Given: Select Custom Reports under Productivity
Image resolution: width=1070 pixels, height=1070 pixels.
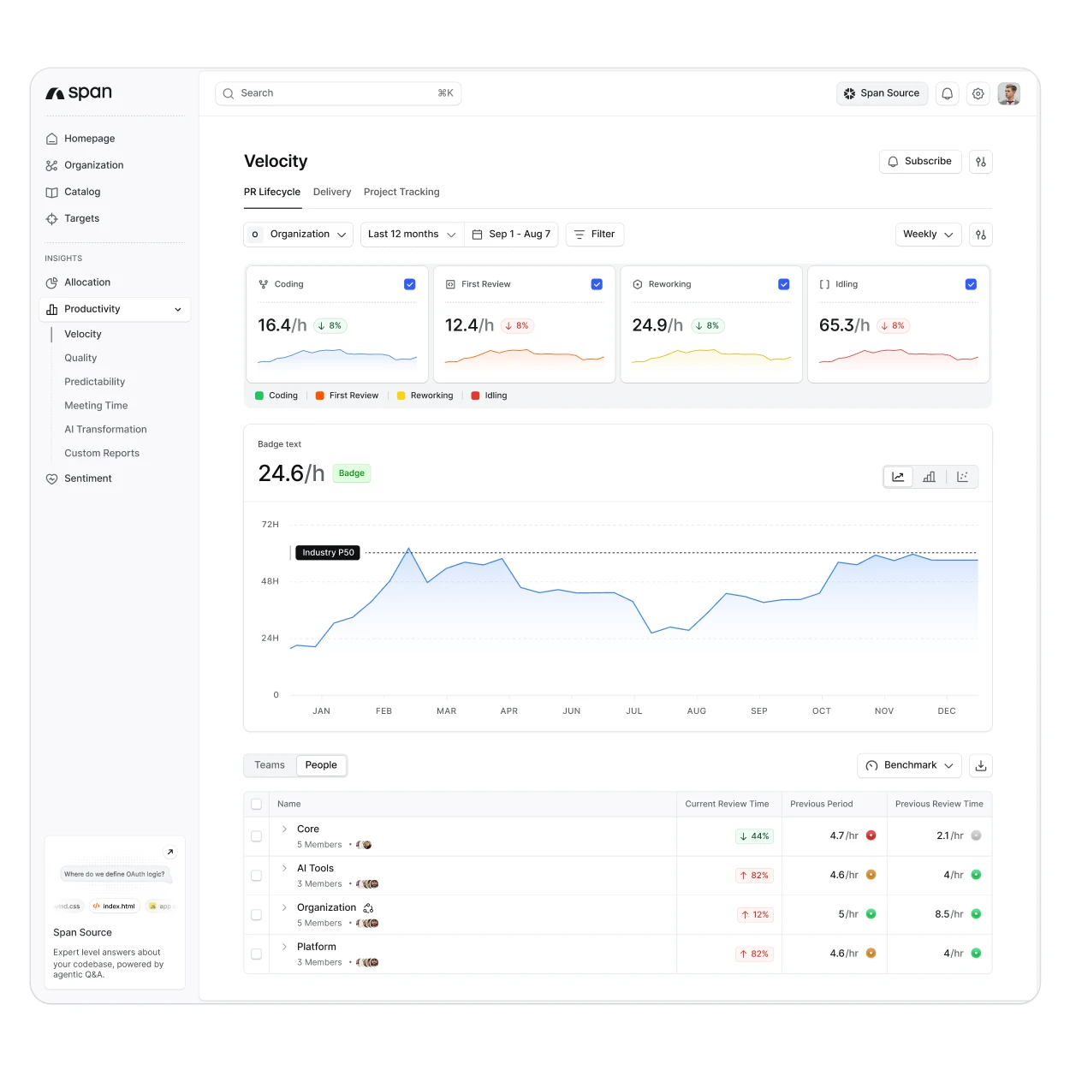Looking at the screenshot, I should pyautogui.click(x=102, y=454).
